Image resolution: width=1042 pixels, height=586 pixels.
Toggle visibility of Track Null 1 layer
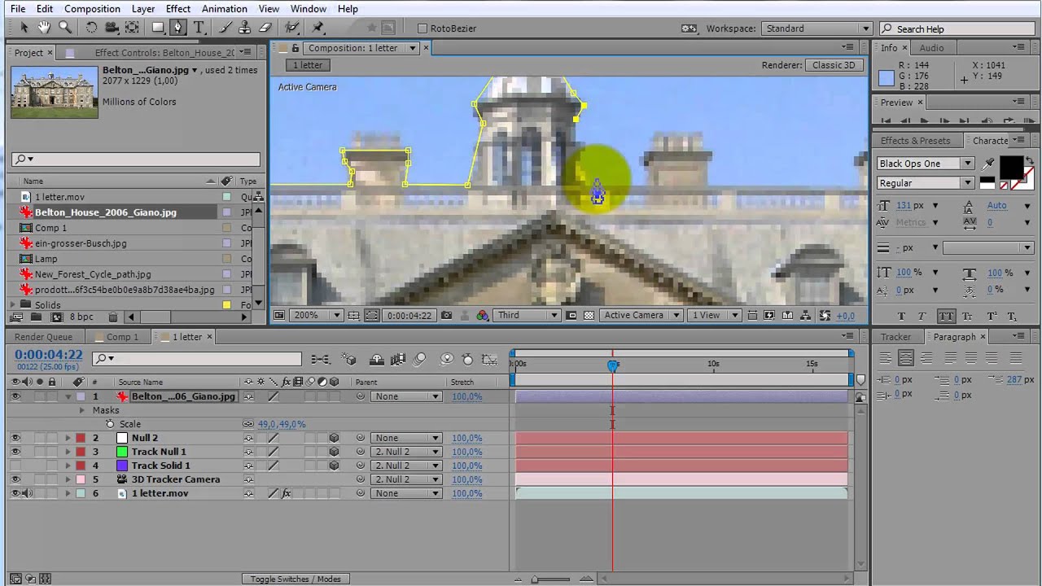(x=15, y=452)
